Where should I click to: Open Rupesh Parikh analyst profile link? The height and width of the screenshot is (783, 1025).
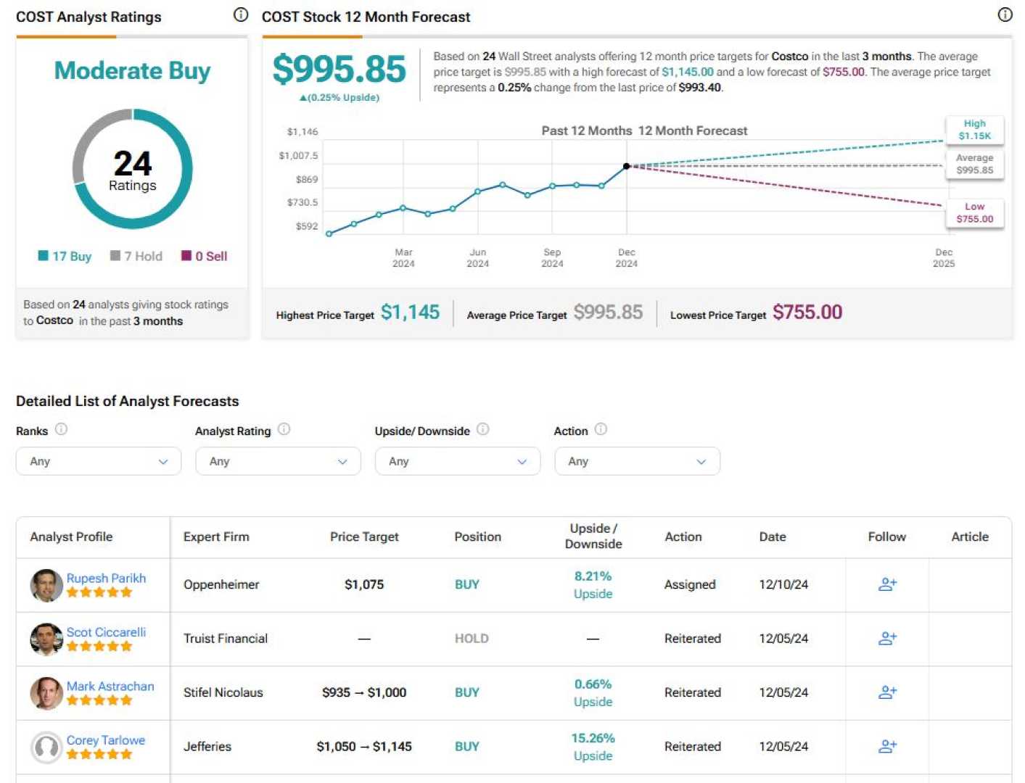[106, 578]
